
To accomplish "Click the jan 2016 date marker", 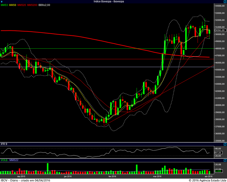I will tap(68, 176).
